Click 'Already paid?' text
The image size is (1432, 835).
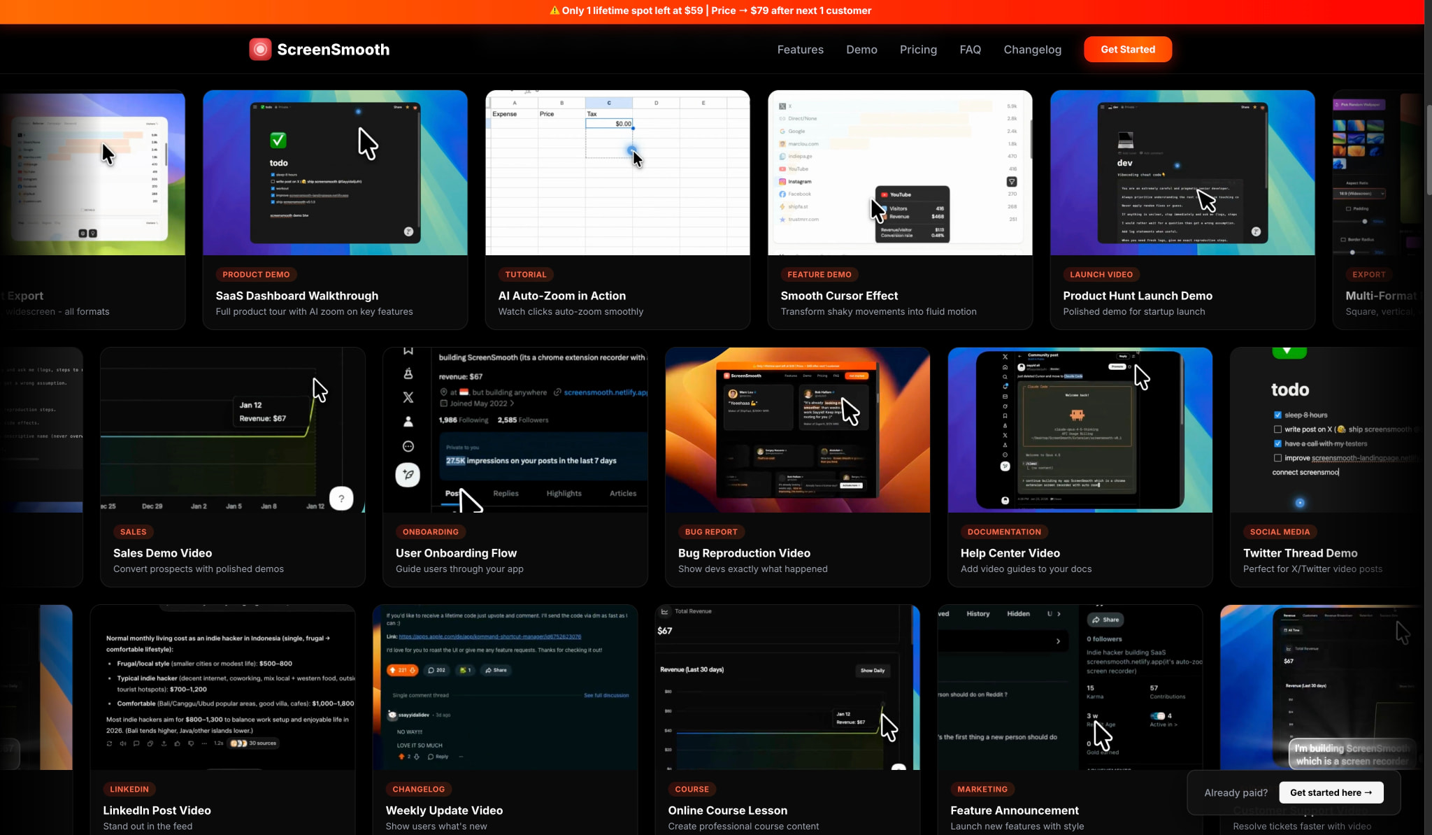[1236, 792]
